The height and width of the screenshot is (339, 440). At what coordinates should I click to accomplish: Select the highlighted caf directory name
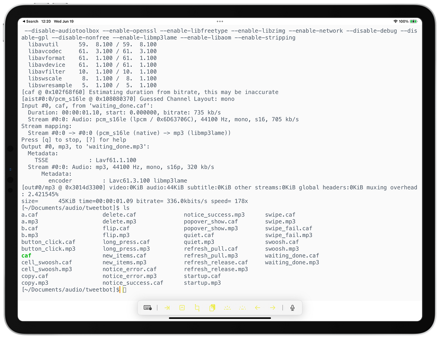[26, 255]
